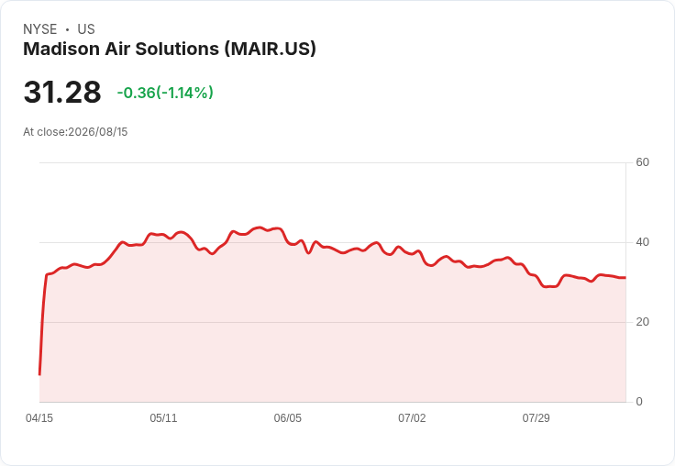Click the US market label
Viewport: 675px width, 466px height.
[86, 29]
